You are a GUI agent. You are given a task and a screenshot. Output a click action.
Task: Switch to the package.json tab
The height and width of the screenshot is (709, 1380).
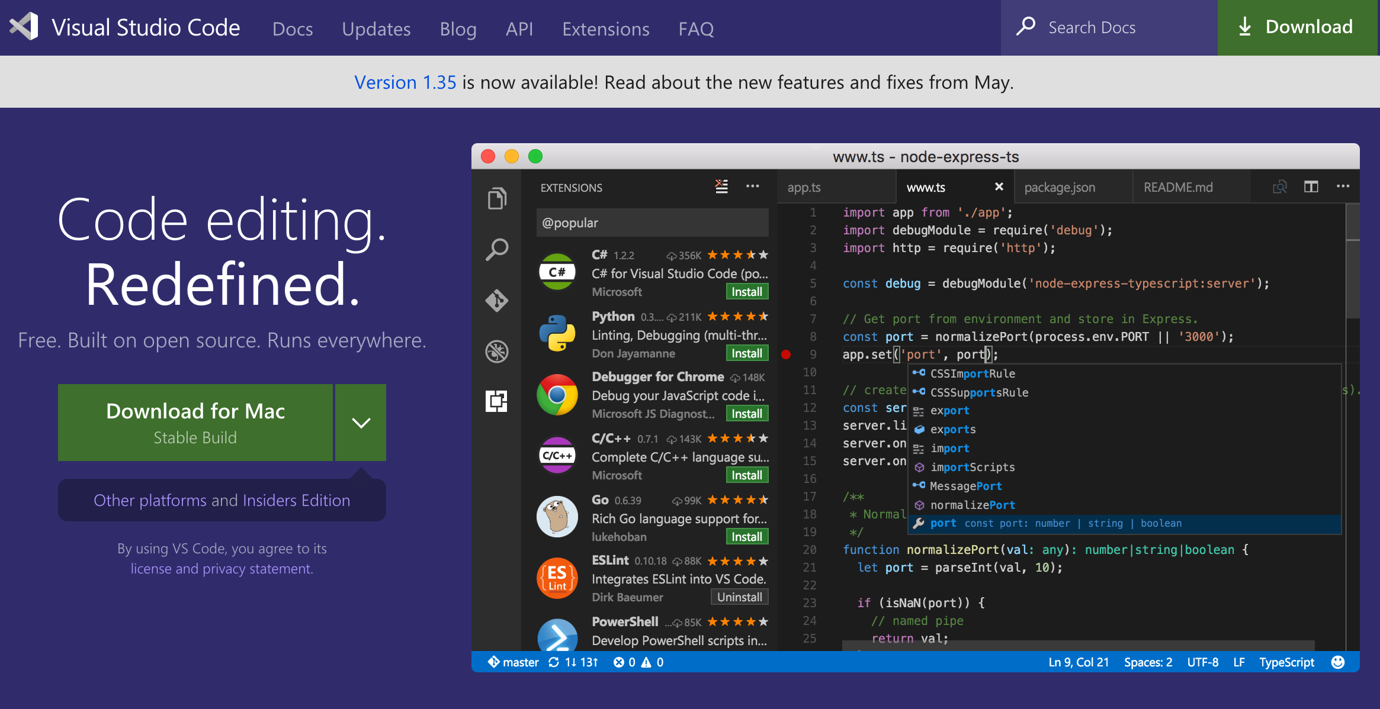click(x=1060, y=188)
